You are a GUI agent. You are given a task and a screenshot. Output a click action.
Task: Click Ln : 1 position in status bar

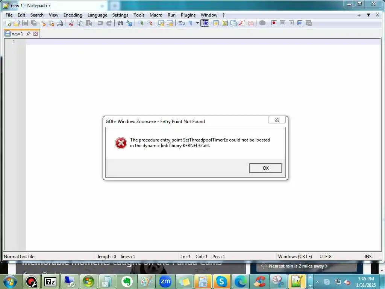(x=185, y=257)
